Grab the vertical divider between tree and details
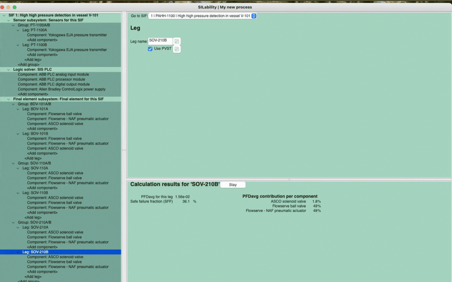The image size is (452, 282). click(124, 150)
